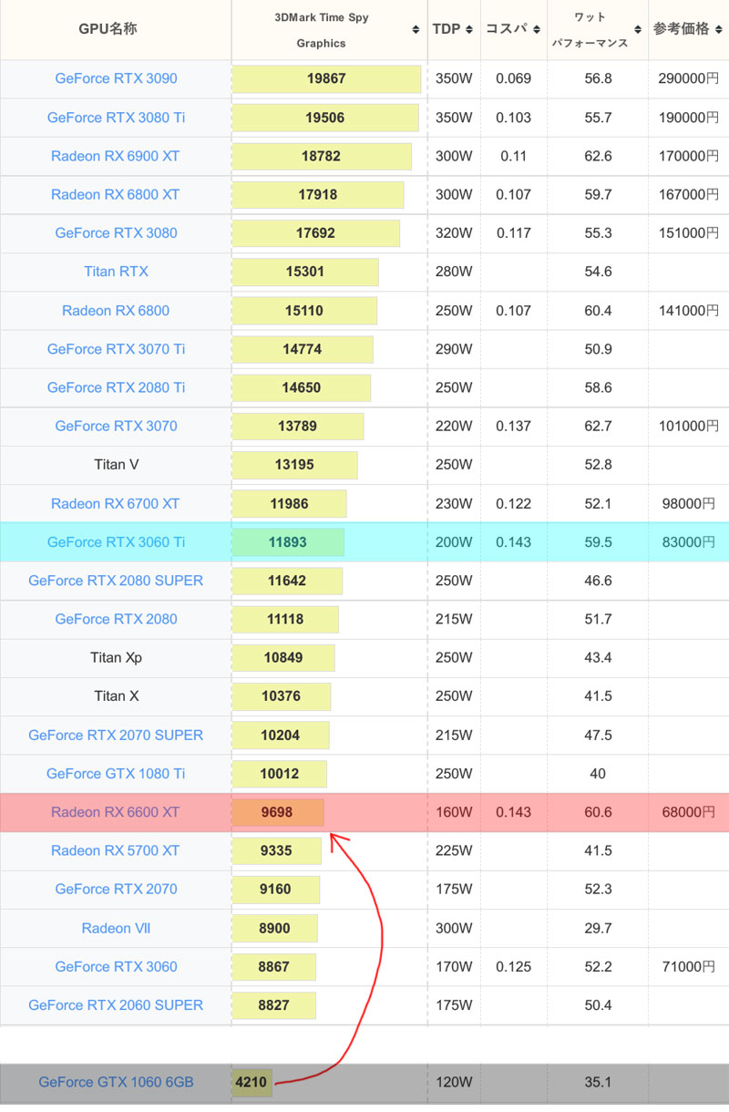Select the 160W TDP cell
This screenshot has height=1112, width=729.
pyautogui.click(x=453, y=812)
